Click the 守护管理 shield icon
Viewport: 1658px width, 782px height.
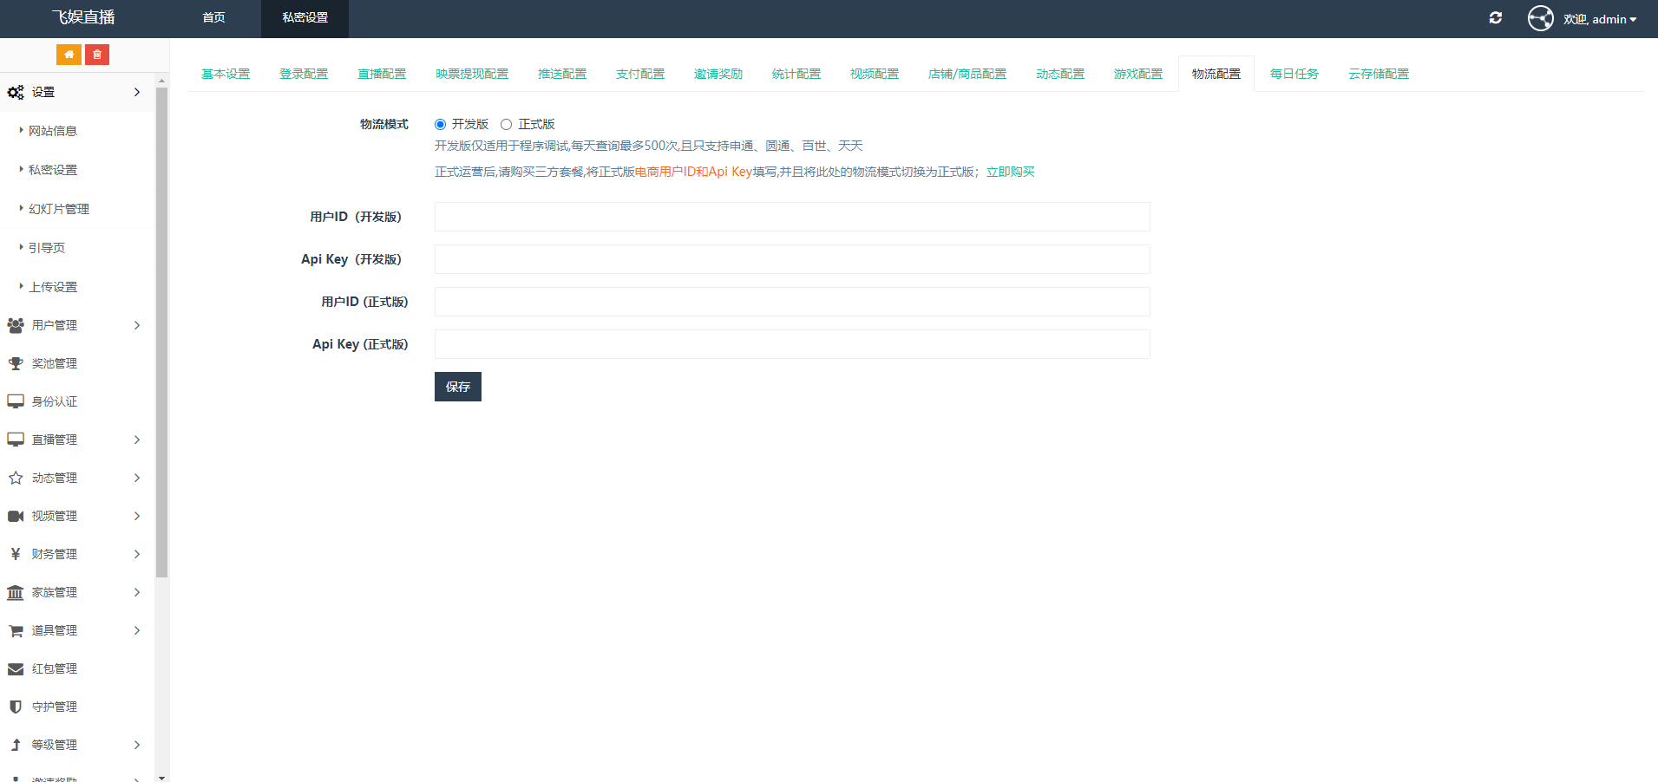tap(16, 706)
